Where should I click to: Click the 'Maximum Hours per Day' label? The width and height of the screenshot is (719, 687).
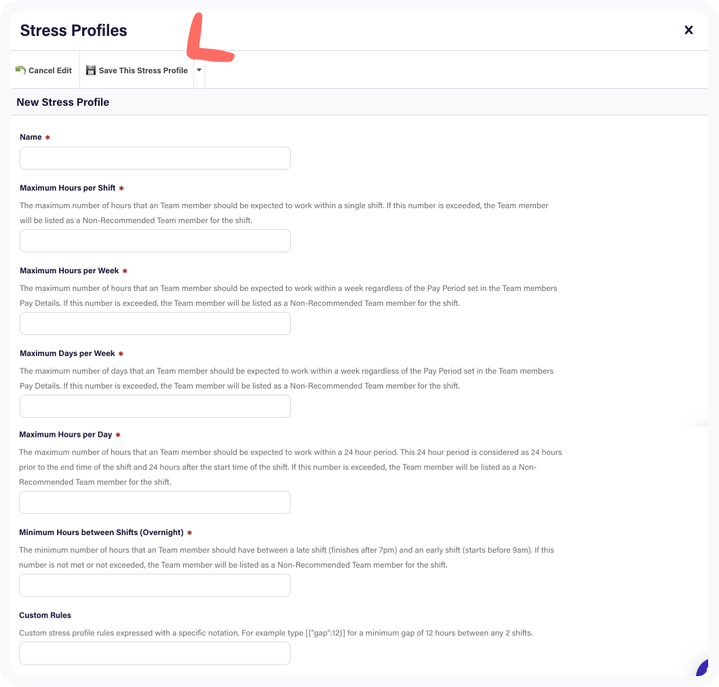pyautogui.click(x=66, y=434)
